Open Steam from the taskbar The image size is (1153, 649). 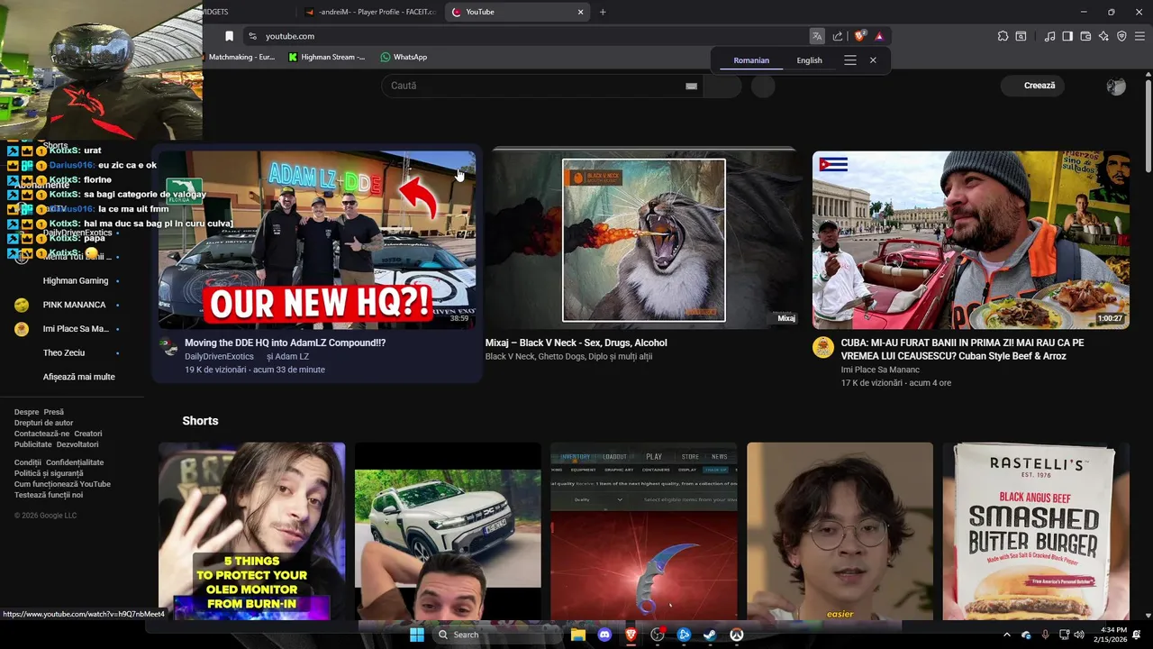coord(710,635)
